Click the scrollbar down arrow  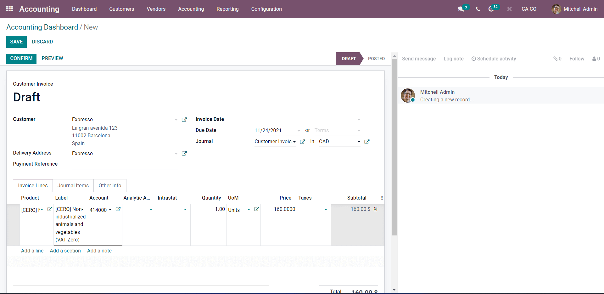[394, 290]
